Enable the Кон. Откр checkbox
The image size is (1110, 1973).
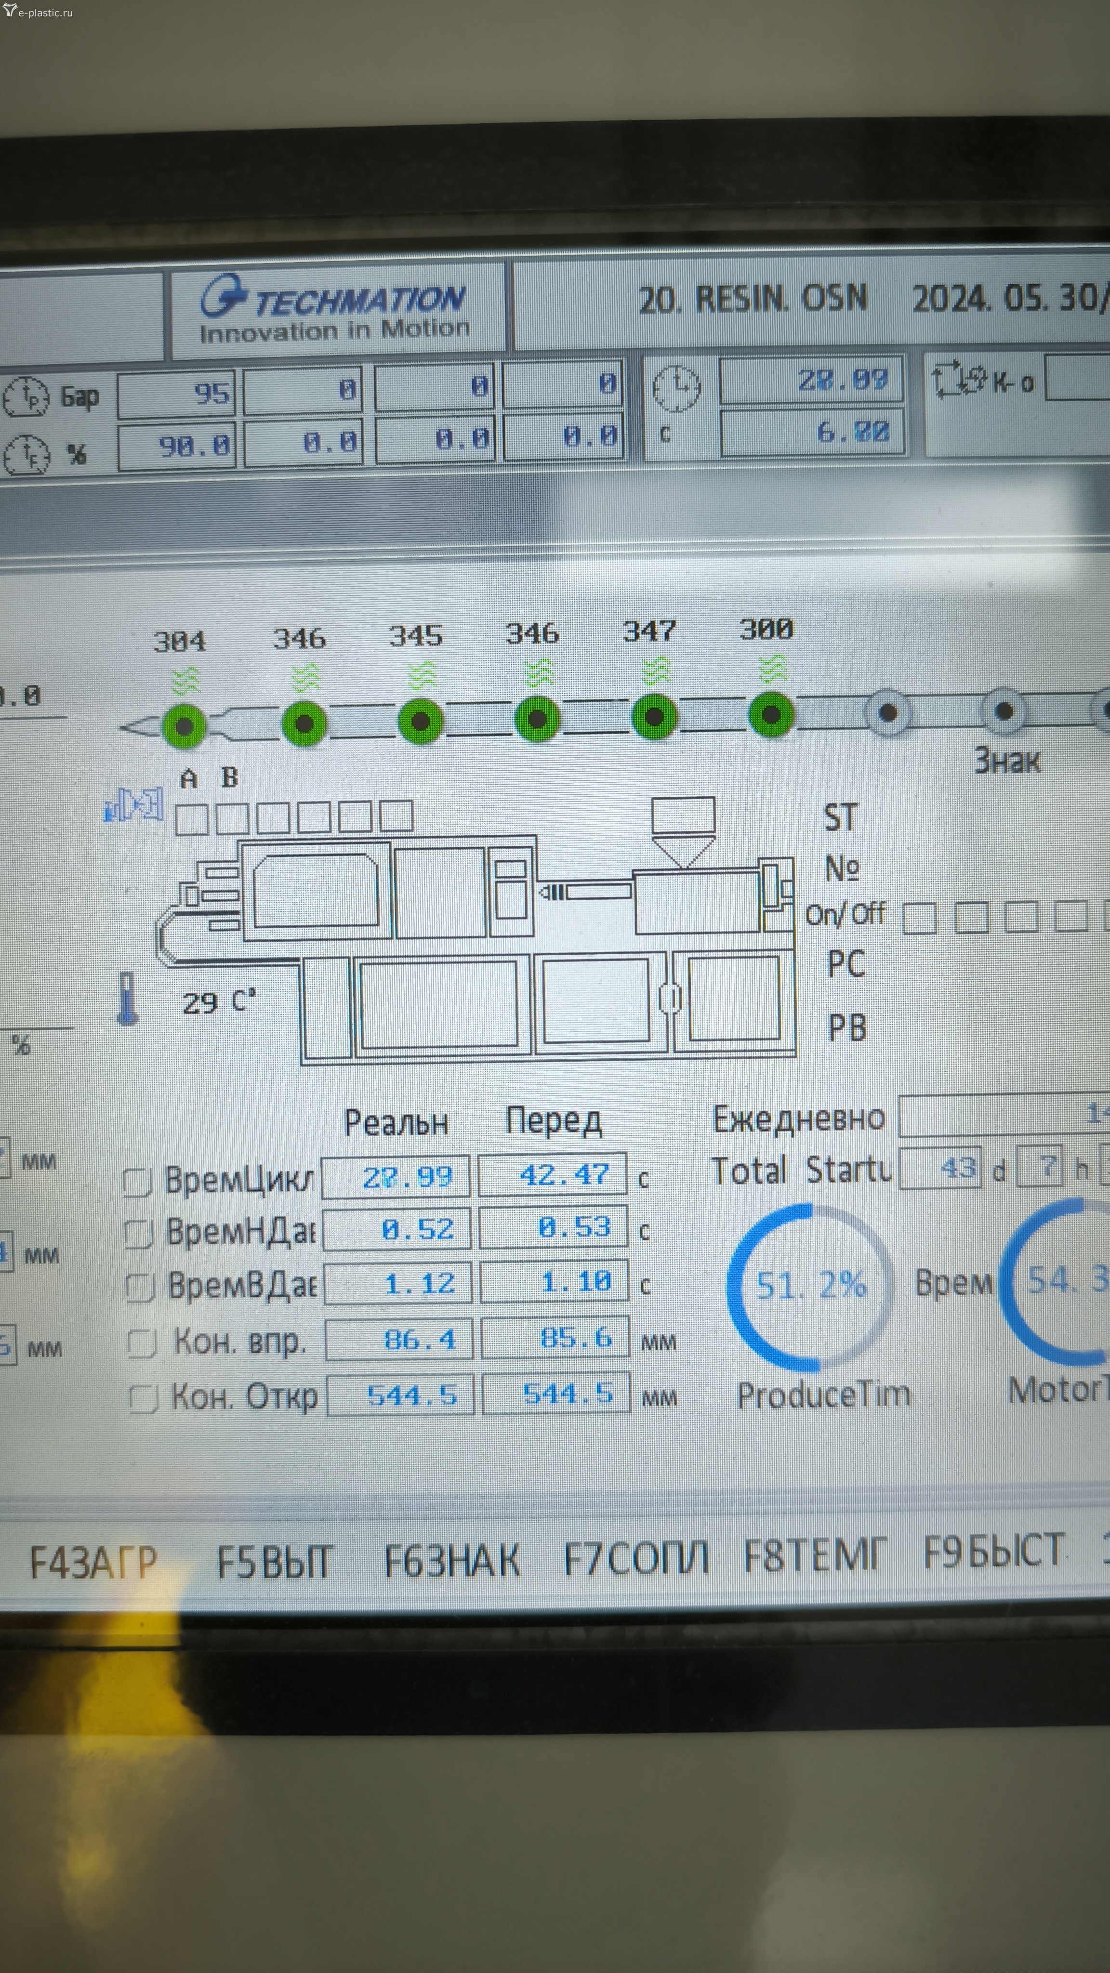pos(143,1398)
